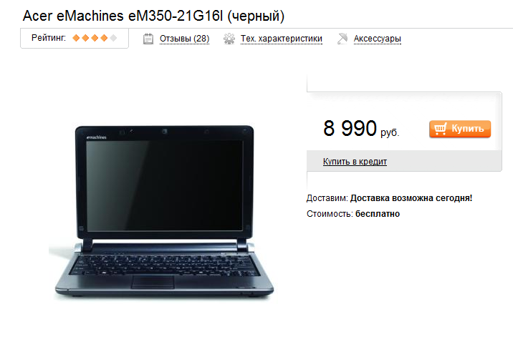This screenshot has height=337, width=513.
Task: Follow the Купить в кредит link
Action: pyautogui.click(x=355, y=162)
